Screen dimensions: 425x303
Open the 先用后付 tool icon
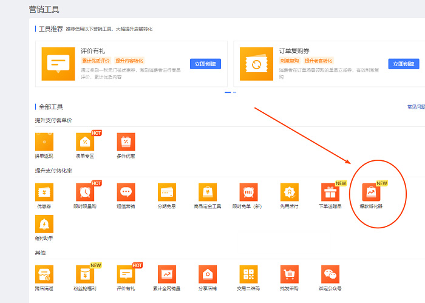click(x=289, y=192)
